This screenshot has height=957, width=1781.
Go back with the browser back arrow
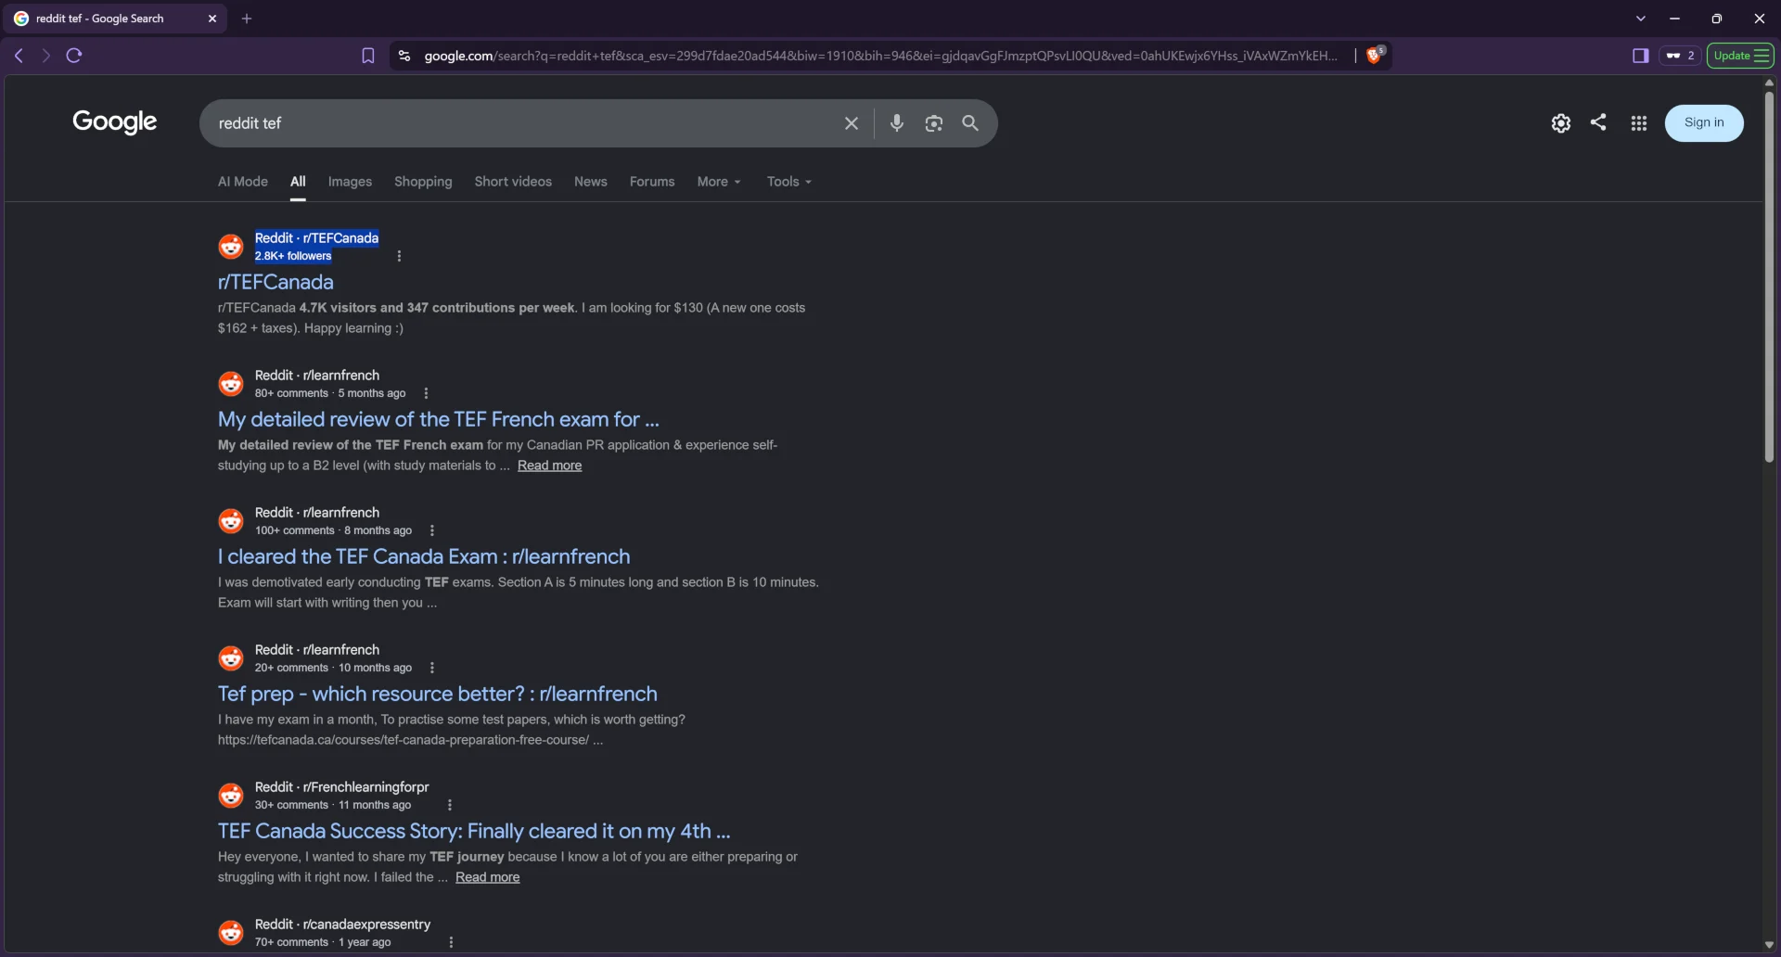point(19,56)
